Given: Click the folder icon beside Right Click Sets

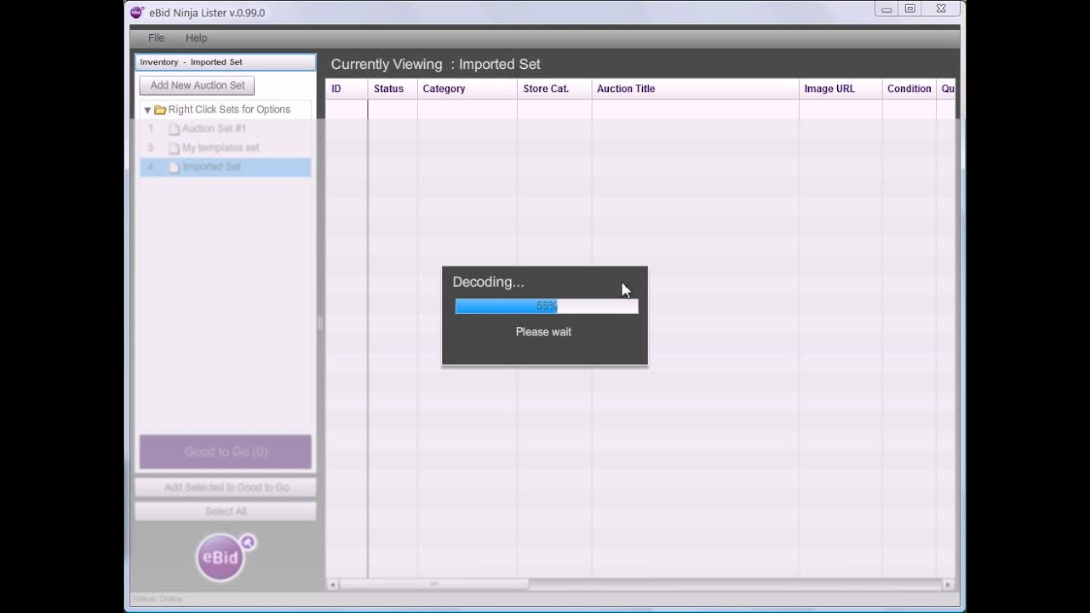Looking at the screenshot, I should [x=160, y=110].
